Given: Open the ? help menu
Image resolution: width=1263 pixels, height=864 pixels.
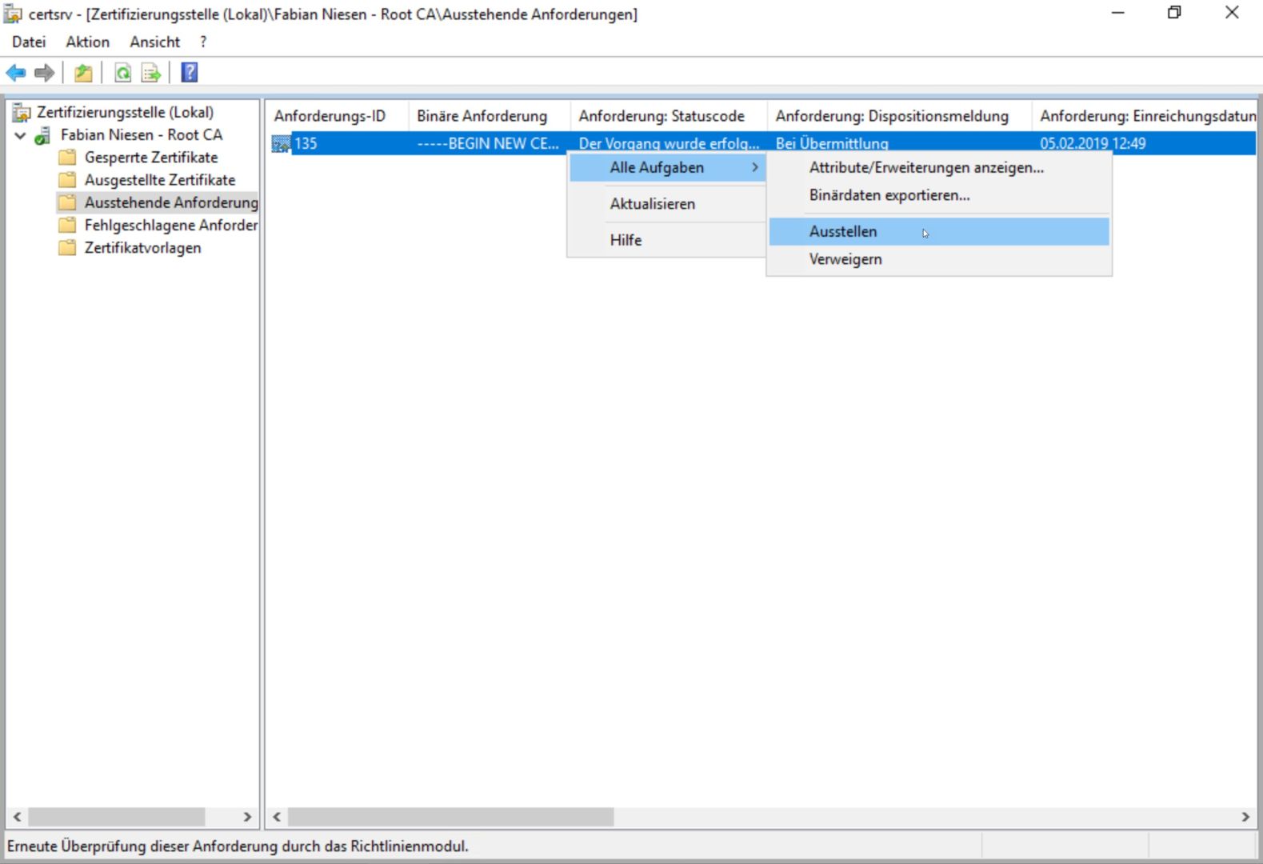Looking at the screenshot, I should 203,42.
